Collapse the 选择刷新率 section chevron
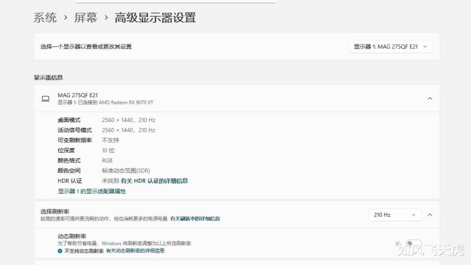This screenshot has height=265, width=471. (430, 215)
